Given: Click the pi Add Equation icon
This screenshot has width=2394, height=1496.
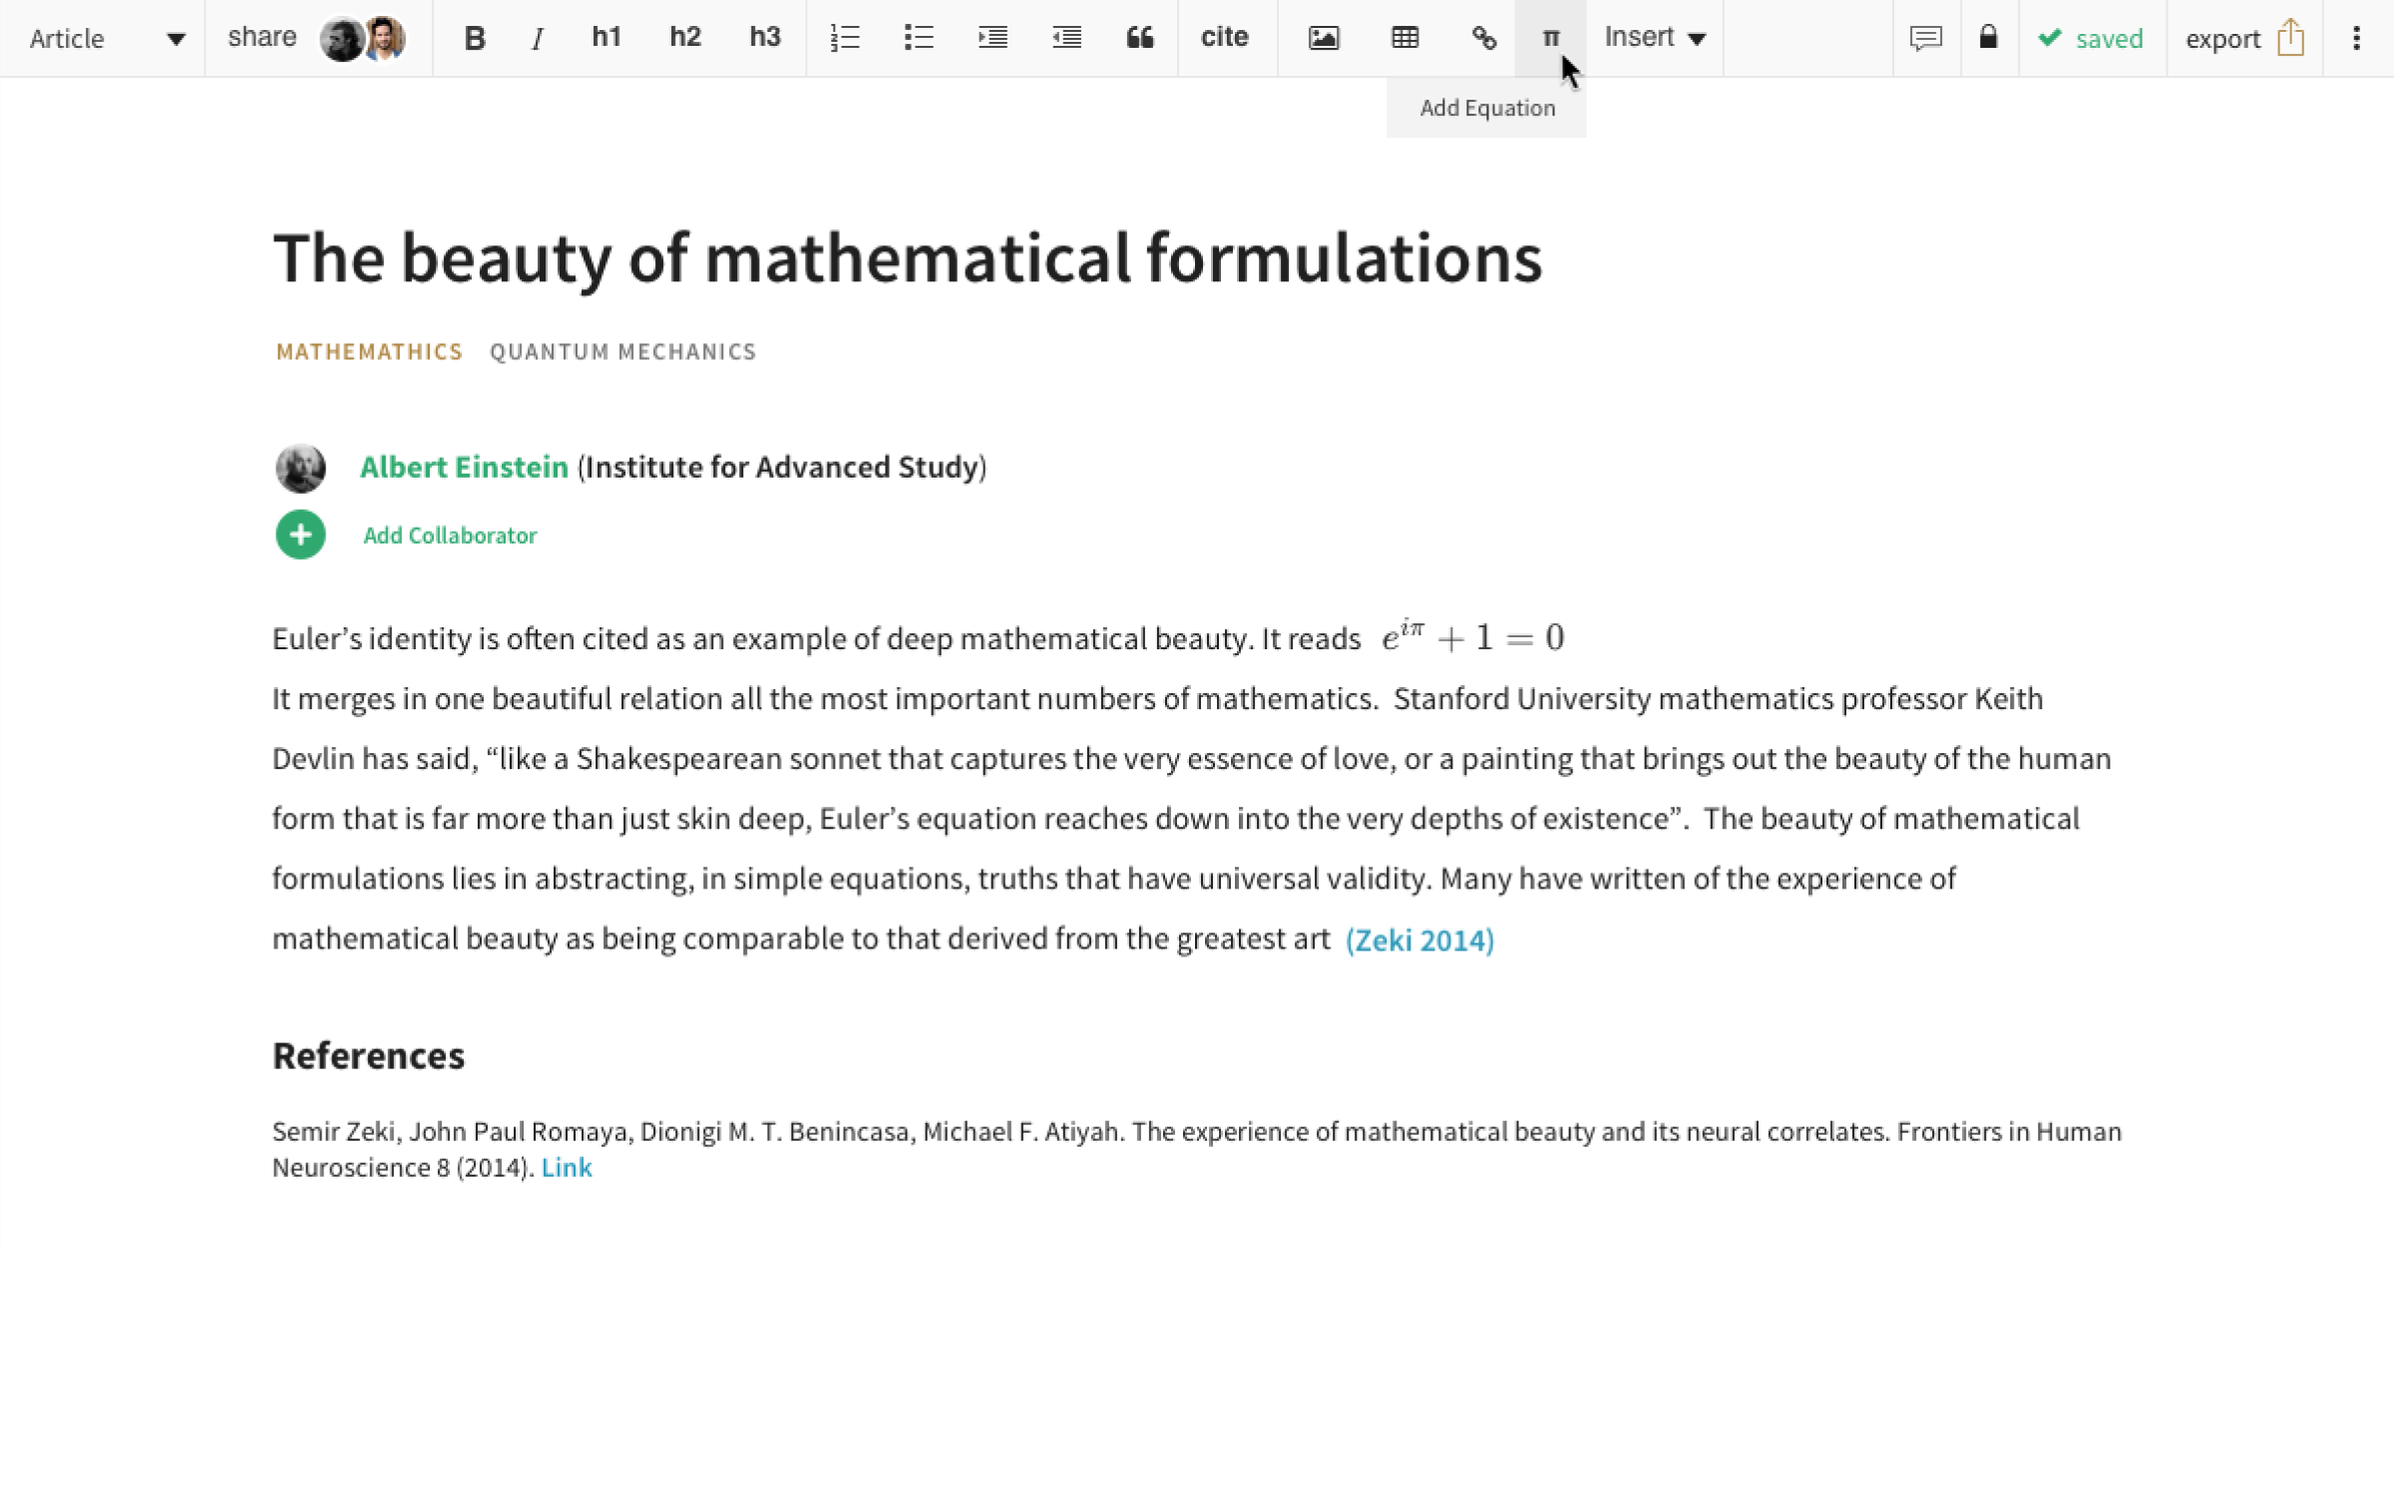Looking at the screenshot, I should [1550, 38].
